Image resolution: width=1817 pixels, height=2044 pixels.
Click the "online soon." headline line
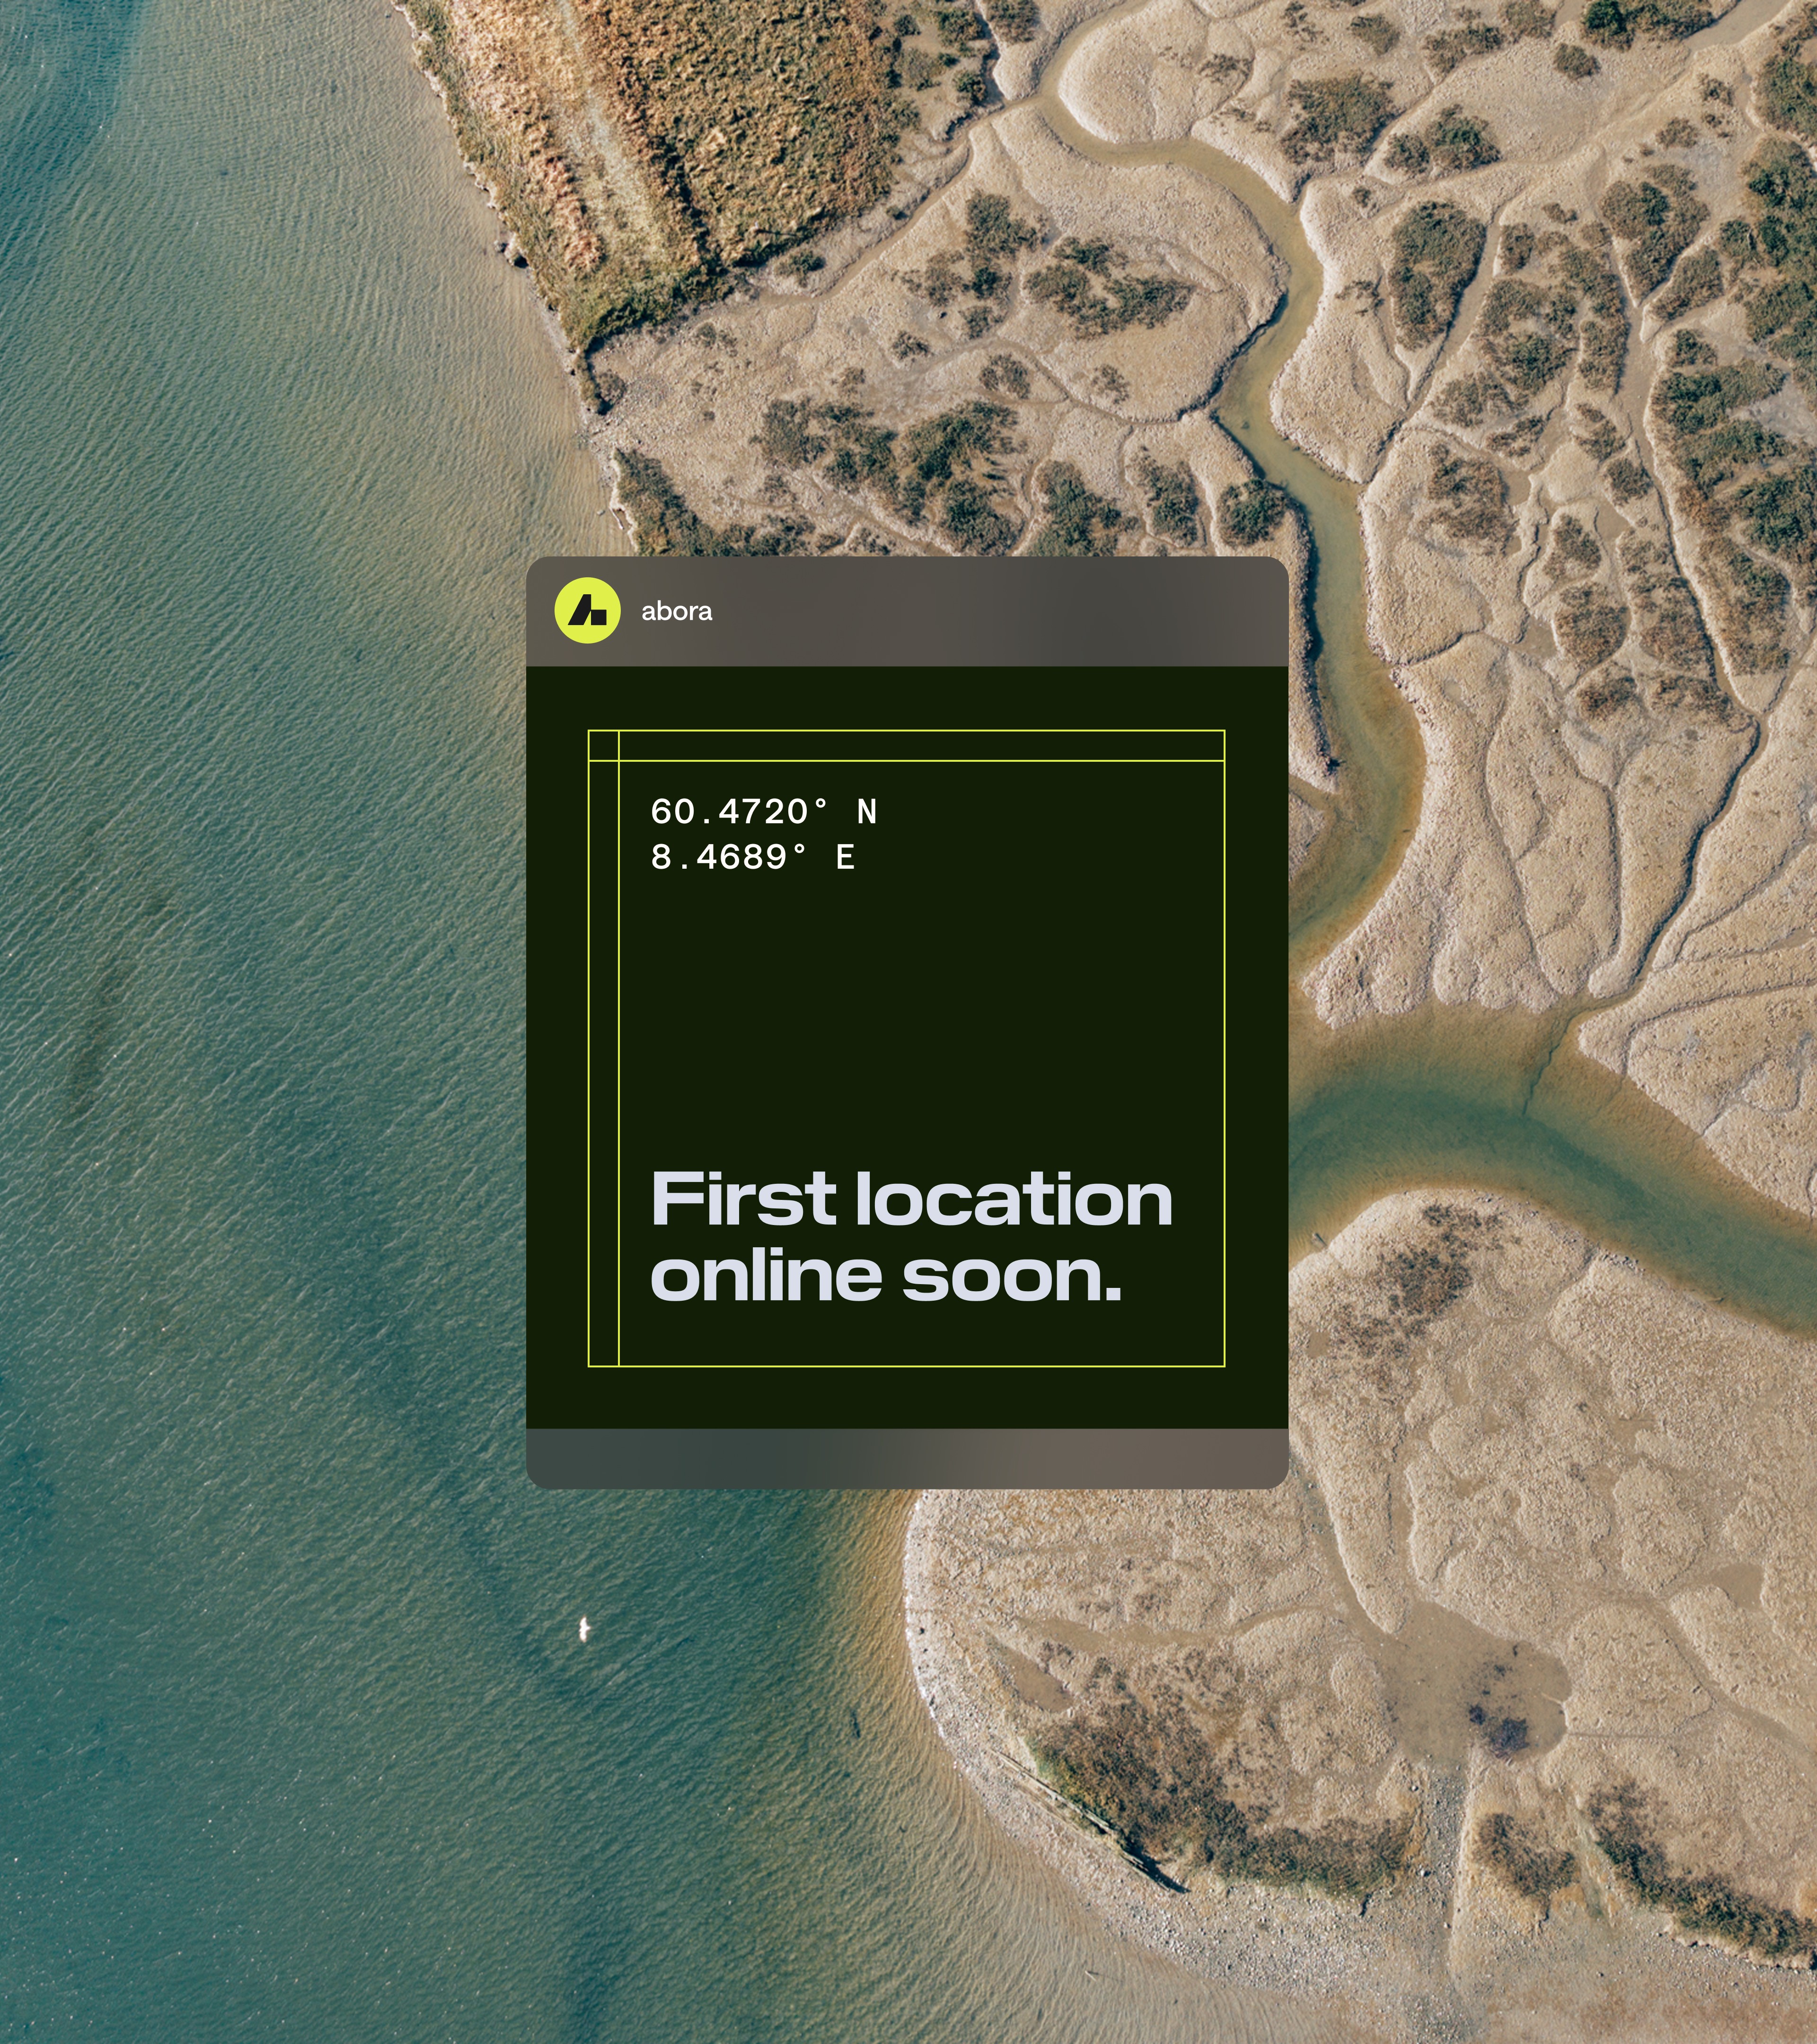(886, 1276)
